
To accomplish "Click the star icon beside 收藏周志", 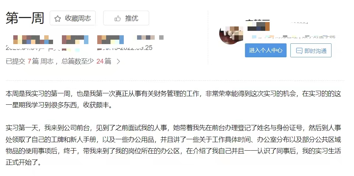I will [57, 18].
